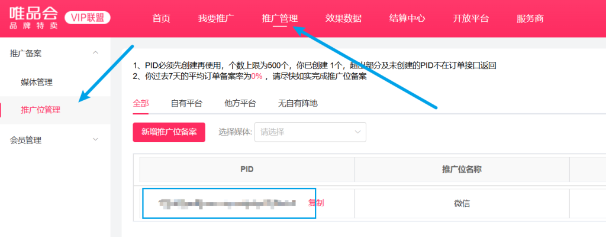Click the PID column header
This screenshot has height=237, width=606.
(247, 170)
